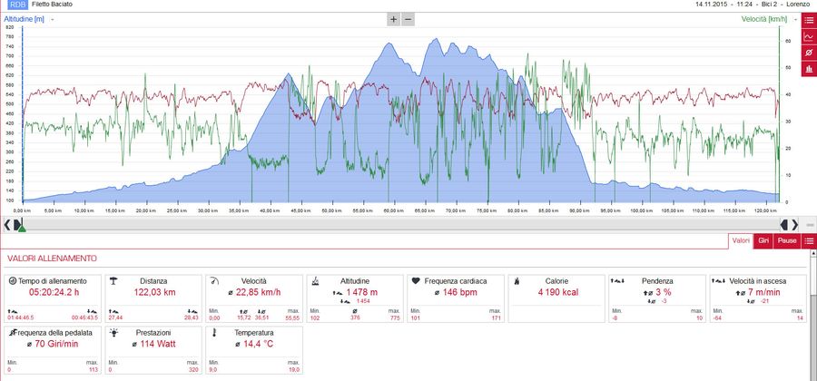Click the light bulb icon in Prestazioni card
817x381 pixels.
pyautogui.click(x=113, y=333)
